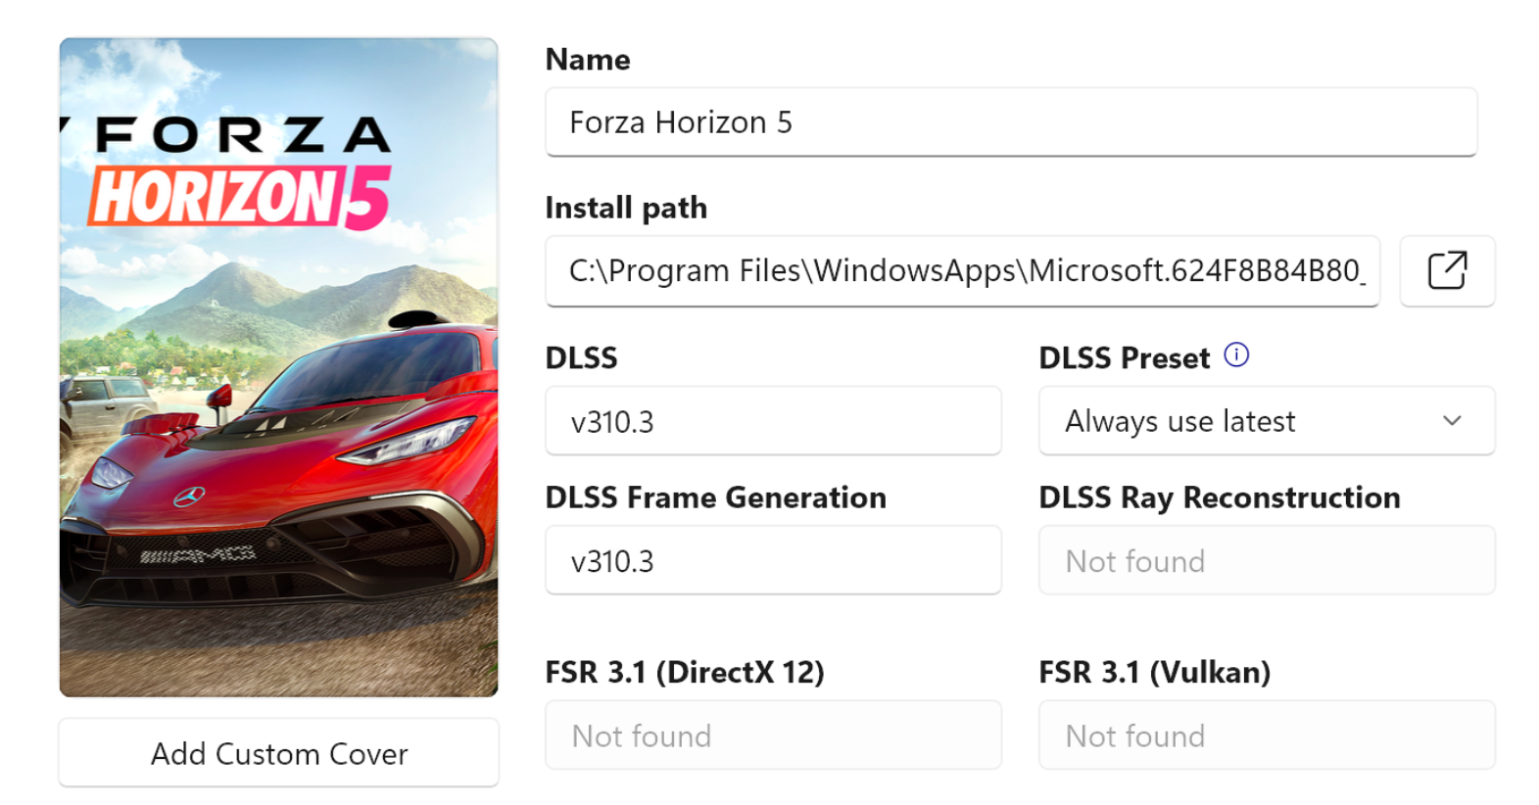Click the Name field containing Forza Horizon 5
Image resolution: width=1539 pixels, height=805 pixels.
pyautogui.click(x=1010, y=122)
